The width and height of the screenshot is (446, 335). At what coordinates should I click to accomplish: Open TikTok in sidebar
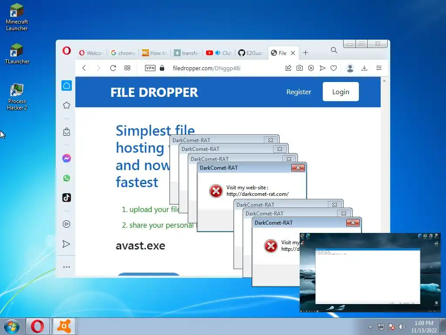click(67, 198)
